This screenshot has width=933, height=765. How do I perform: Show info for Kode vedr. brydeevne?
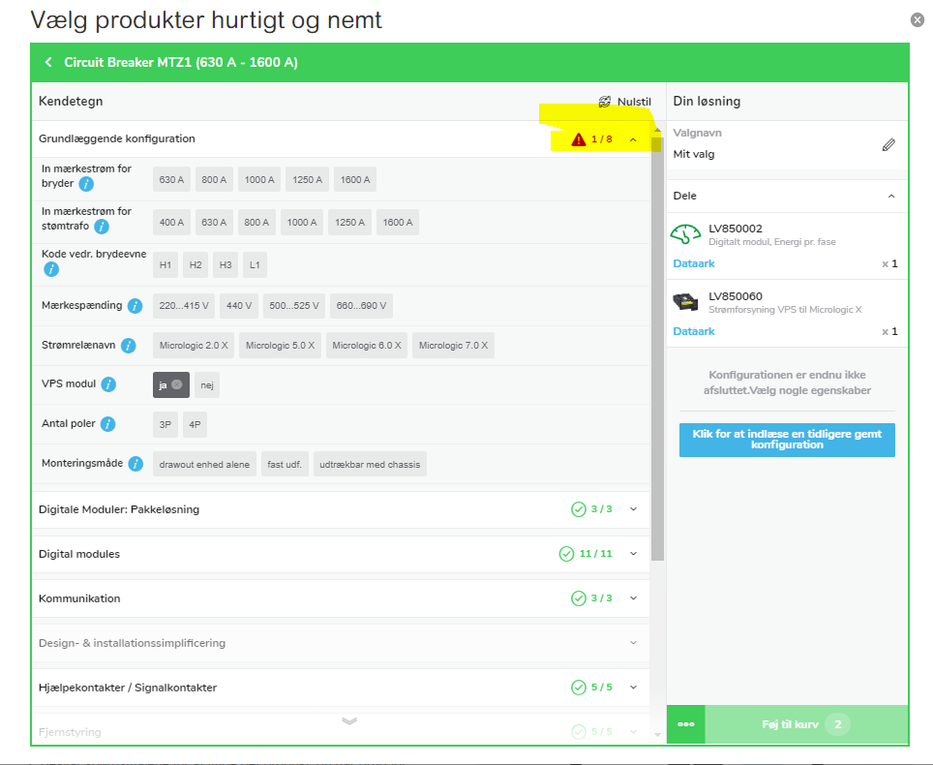tap(51, 269)
